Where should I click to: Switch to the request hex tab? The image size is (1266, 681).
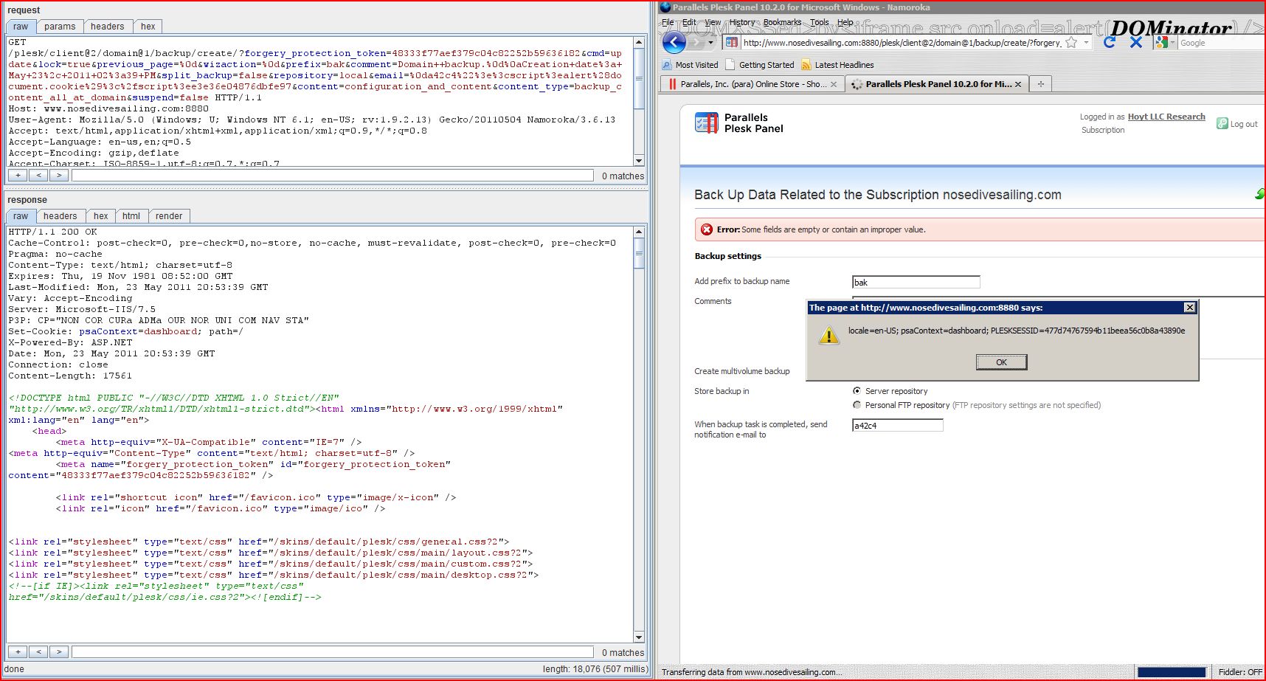[x=148, y=27]
